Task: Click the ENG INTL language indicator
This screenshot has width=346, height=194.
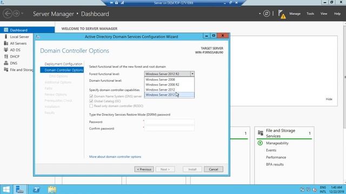Action: (x=323, y=190)
